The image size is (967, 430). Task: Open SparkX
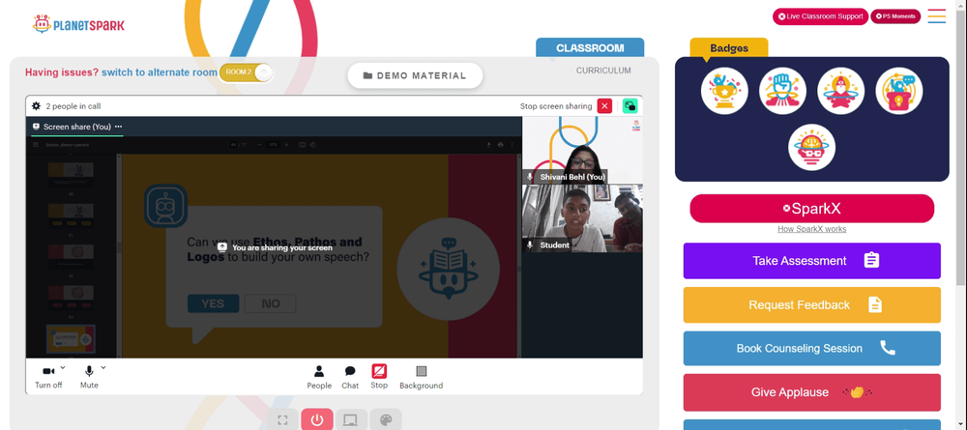click(811, 209)
